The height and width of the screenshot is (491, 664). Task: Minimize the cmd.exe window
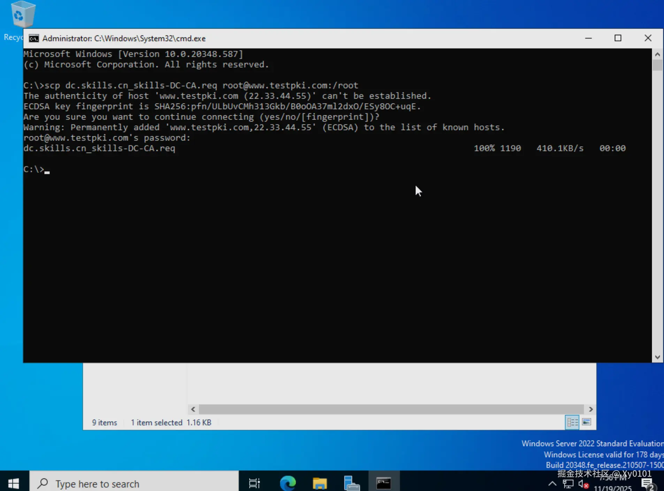click(x=588, y=38)
